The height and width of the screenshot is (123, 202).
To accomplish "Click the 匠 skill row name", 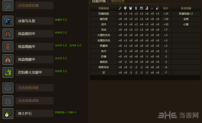I will (104, 73).
